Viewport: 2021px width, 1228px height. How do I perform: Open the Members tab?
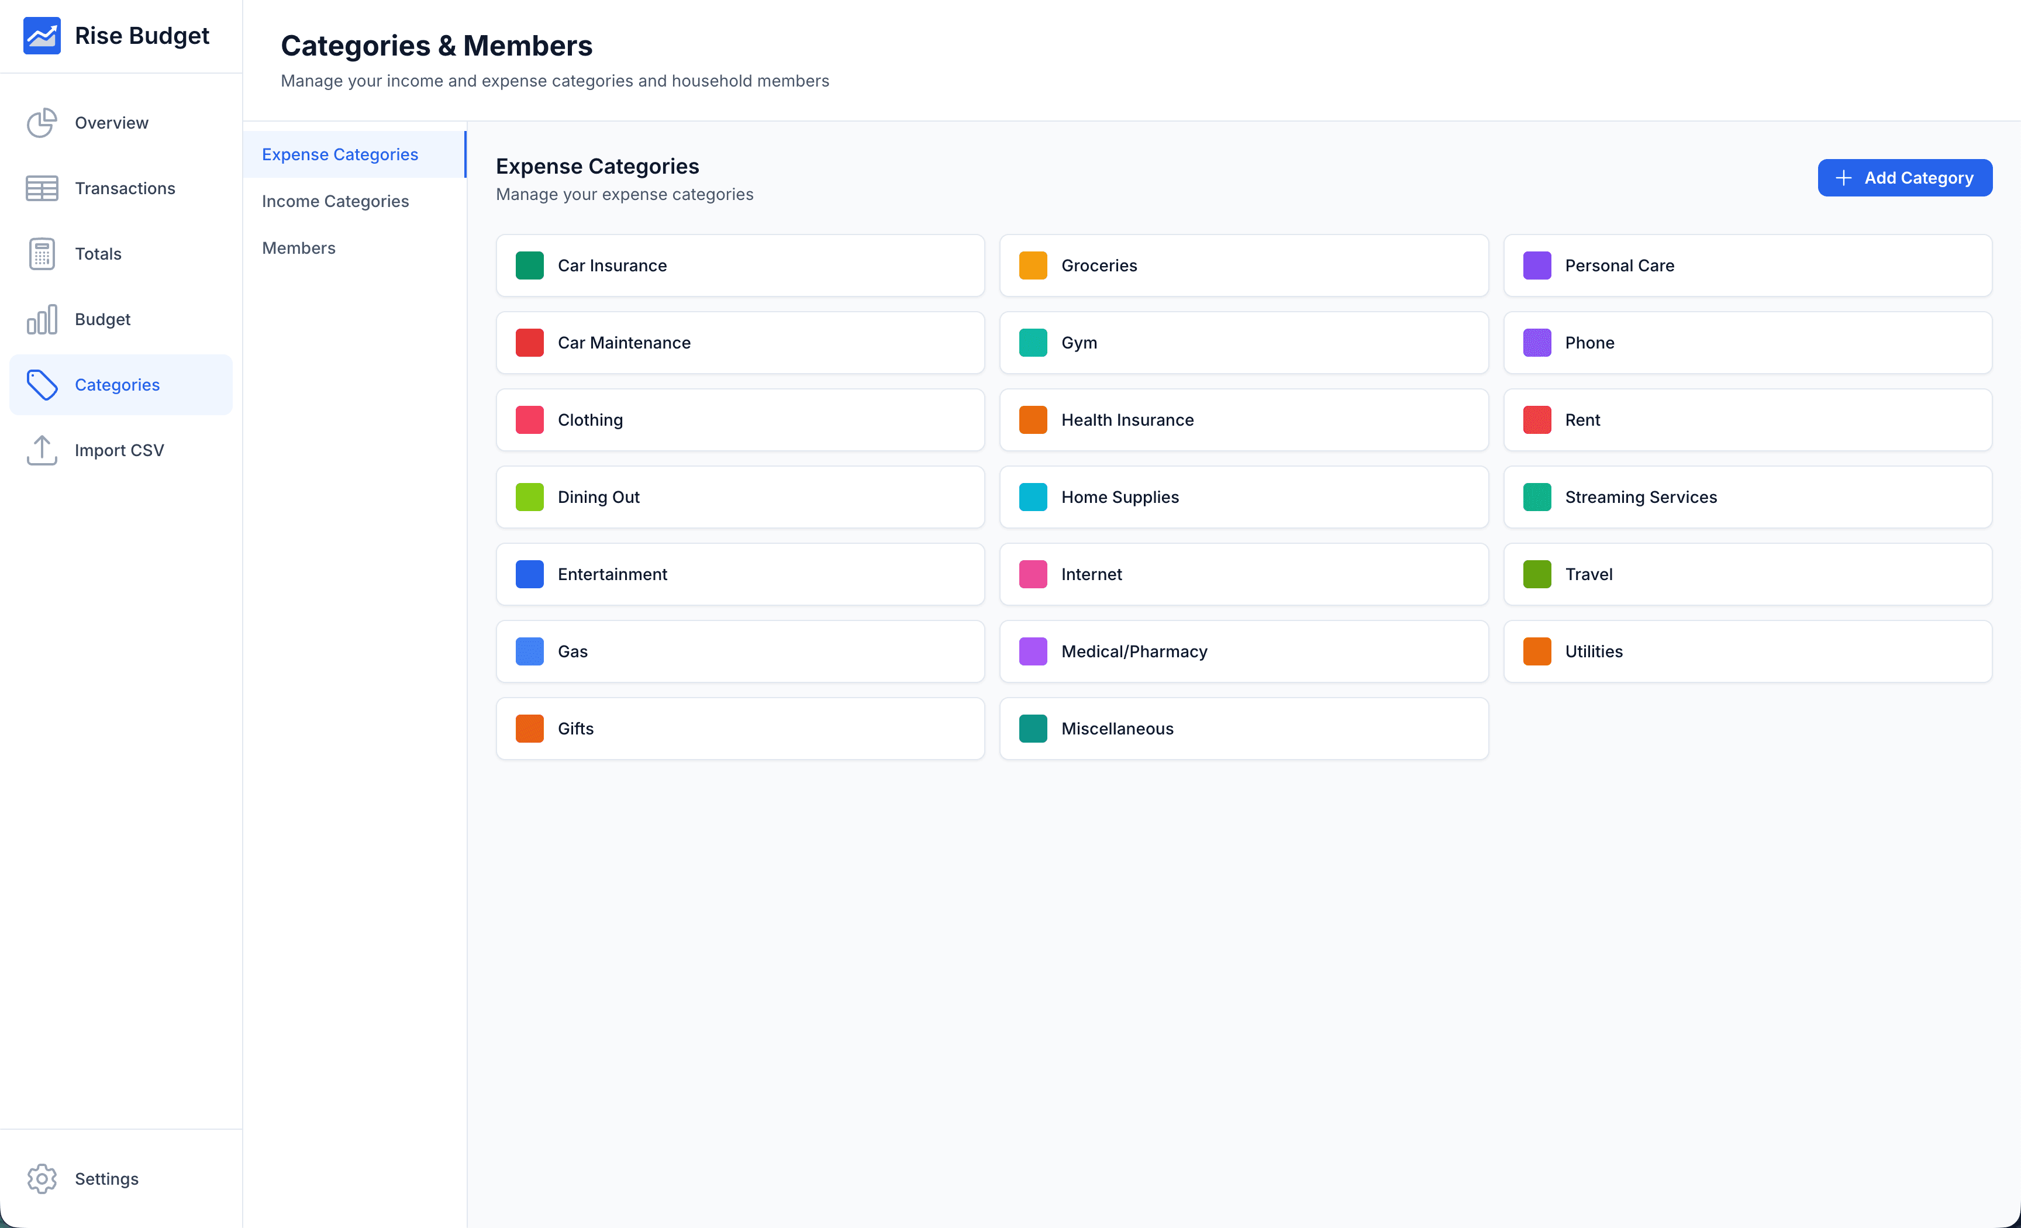298,248
